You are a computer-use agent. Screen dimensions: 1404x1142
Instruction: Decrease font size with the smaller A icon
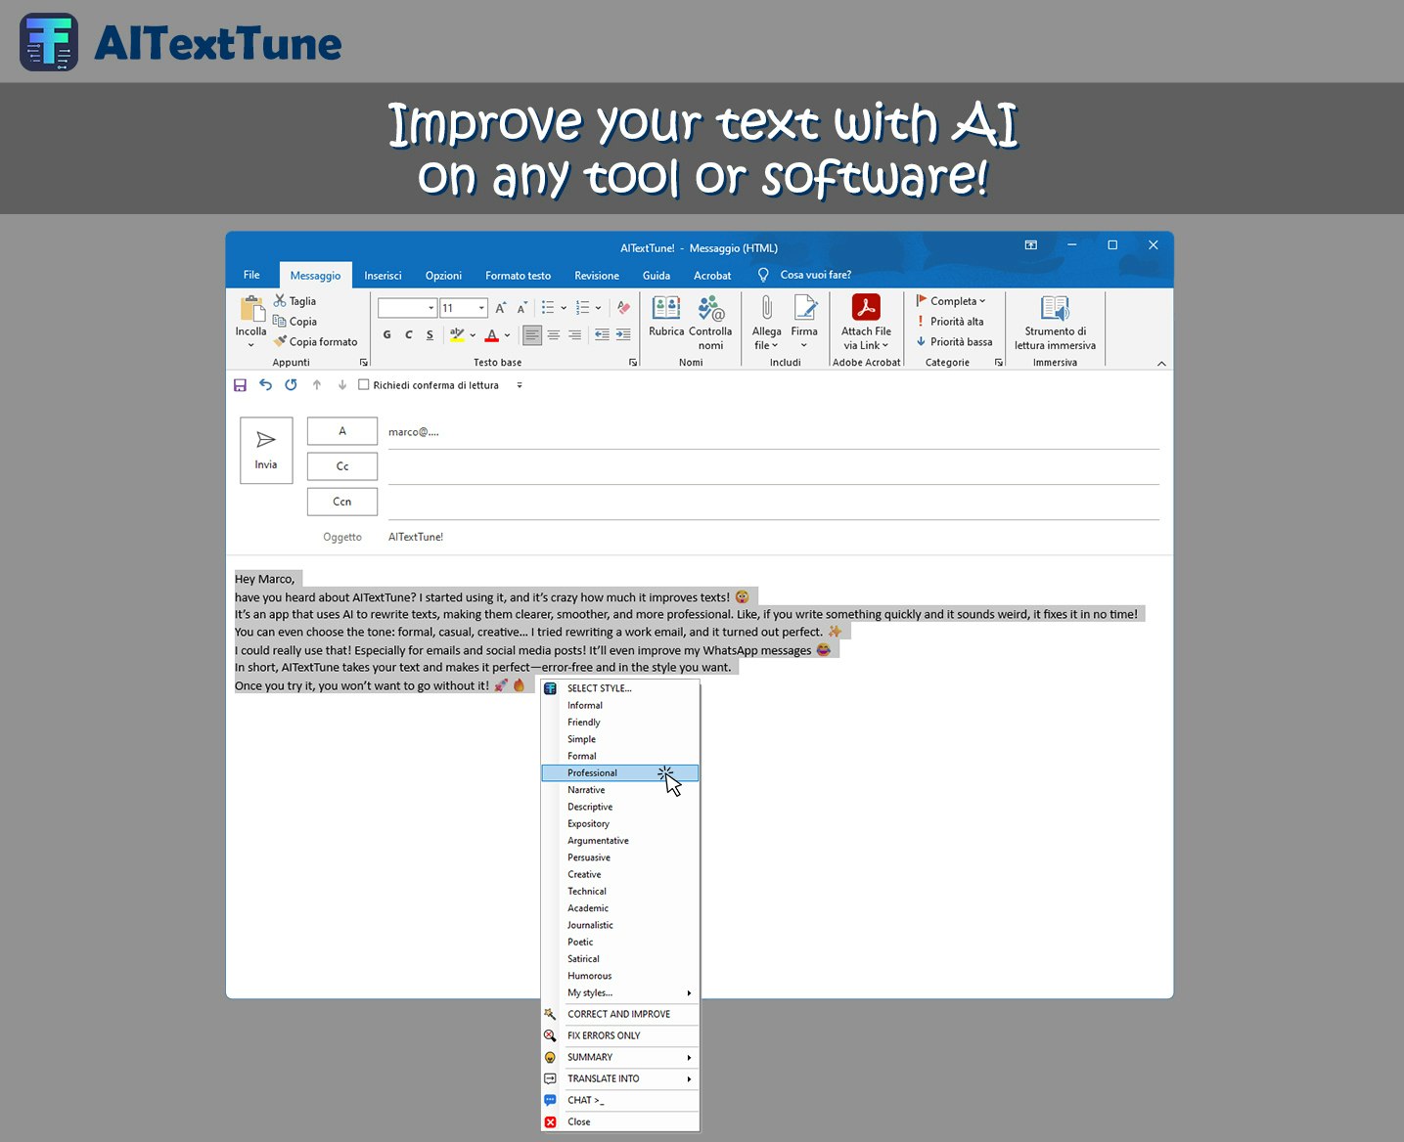pyautogui.click(x=521, y=308)
